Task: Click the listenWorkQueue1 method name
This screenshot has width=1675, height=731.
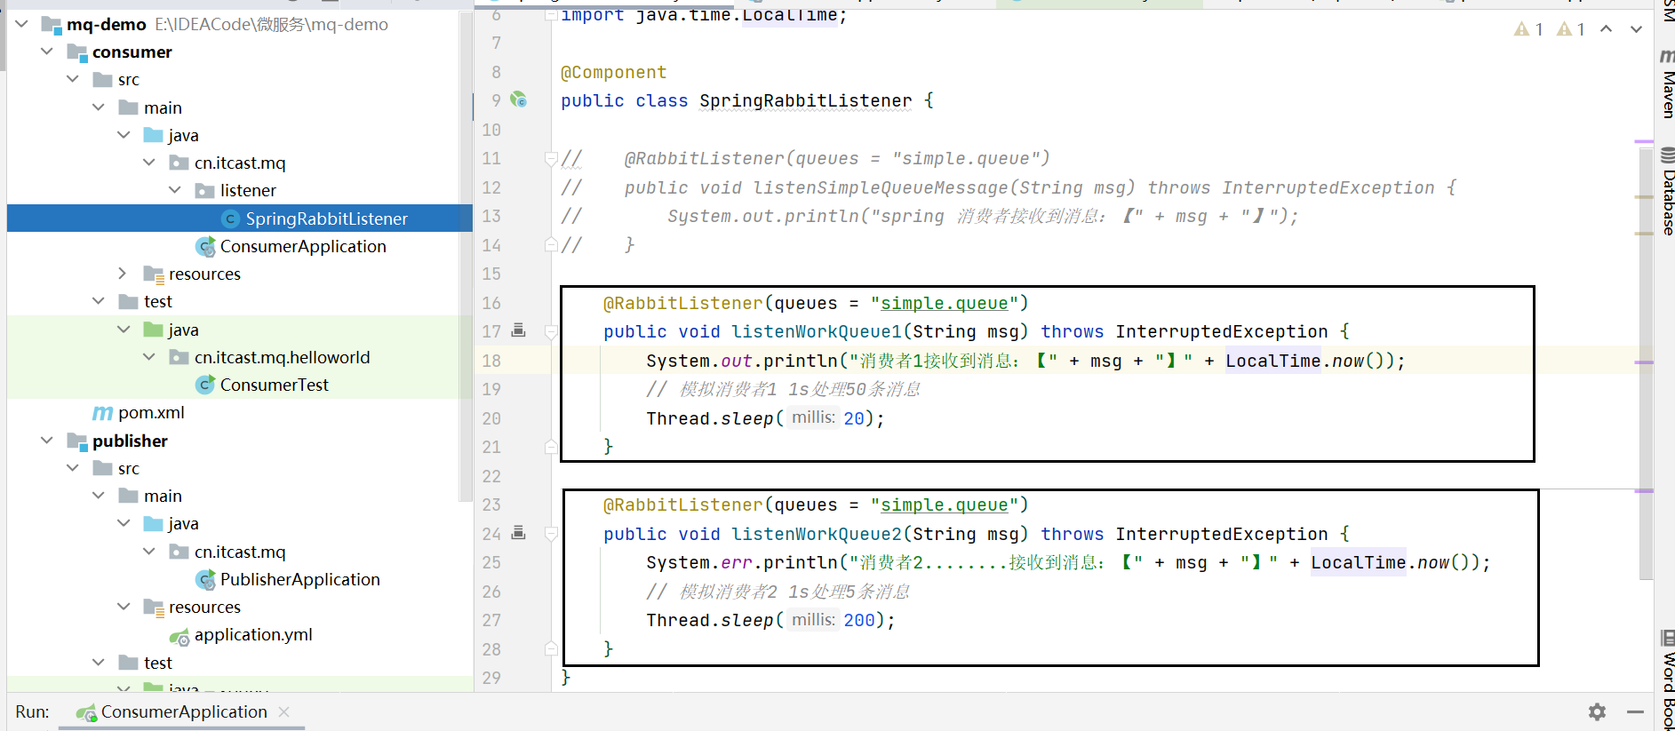Action: 817,332
